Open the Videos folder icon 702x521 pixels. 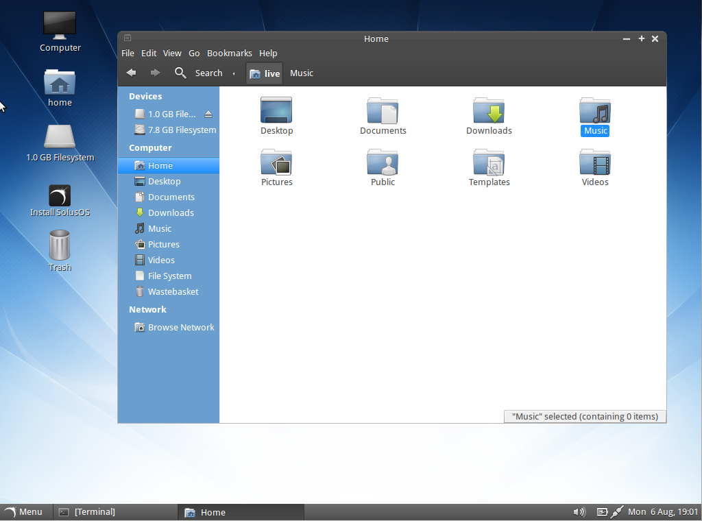tap(595, 163)
